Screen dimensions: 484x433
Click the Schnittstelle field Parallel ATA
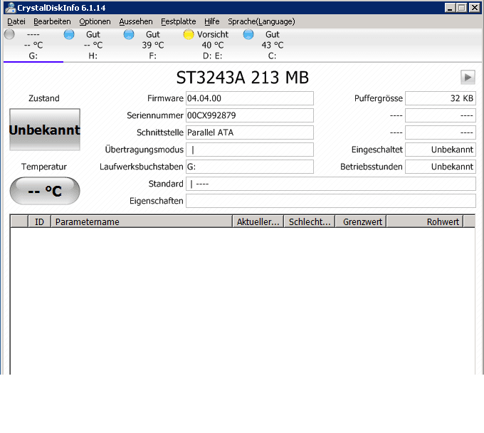tap(250, 132)
